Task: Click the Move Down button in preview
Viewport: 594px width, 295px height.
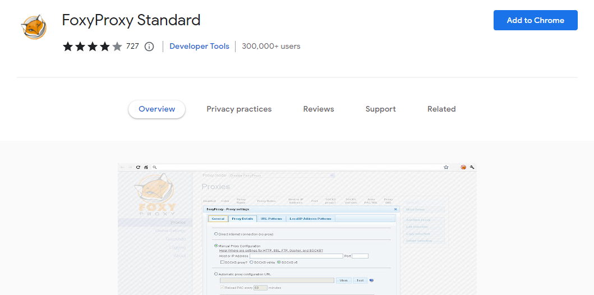Action: (x=424, y=209)
